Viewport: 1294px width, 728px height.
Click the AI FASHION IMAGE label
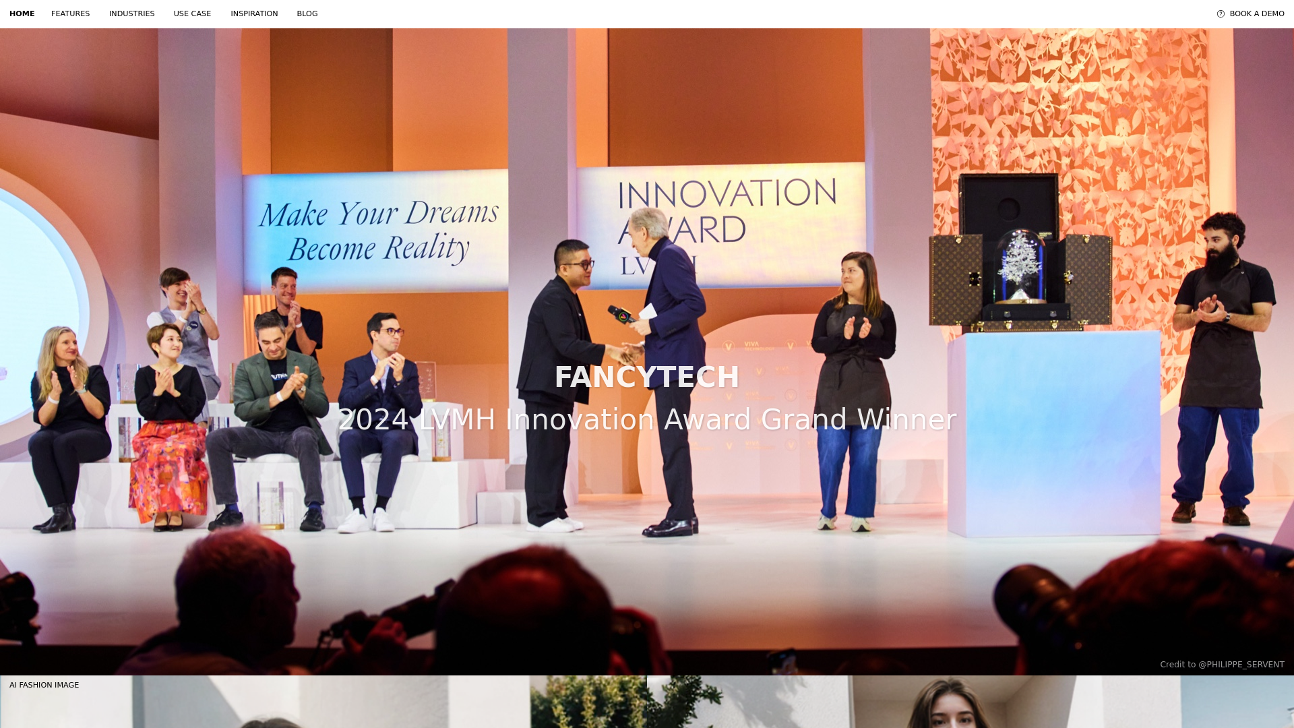[x=44, y=685]
